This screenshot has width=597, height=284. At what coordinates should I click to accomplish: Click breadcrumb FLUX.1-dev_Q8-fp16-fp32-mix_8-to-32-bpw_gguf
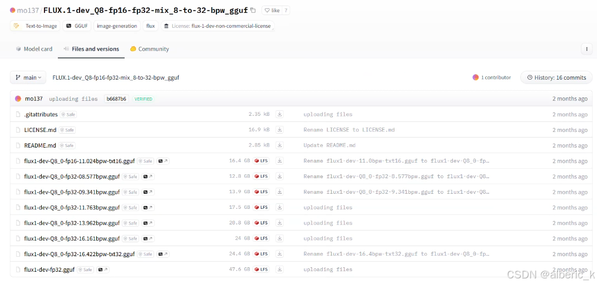(x=116, y=77)
